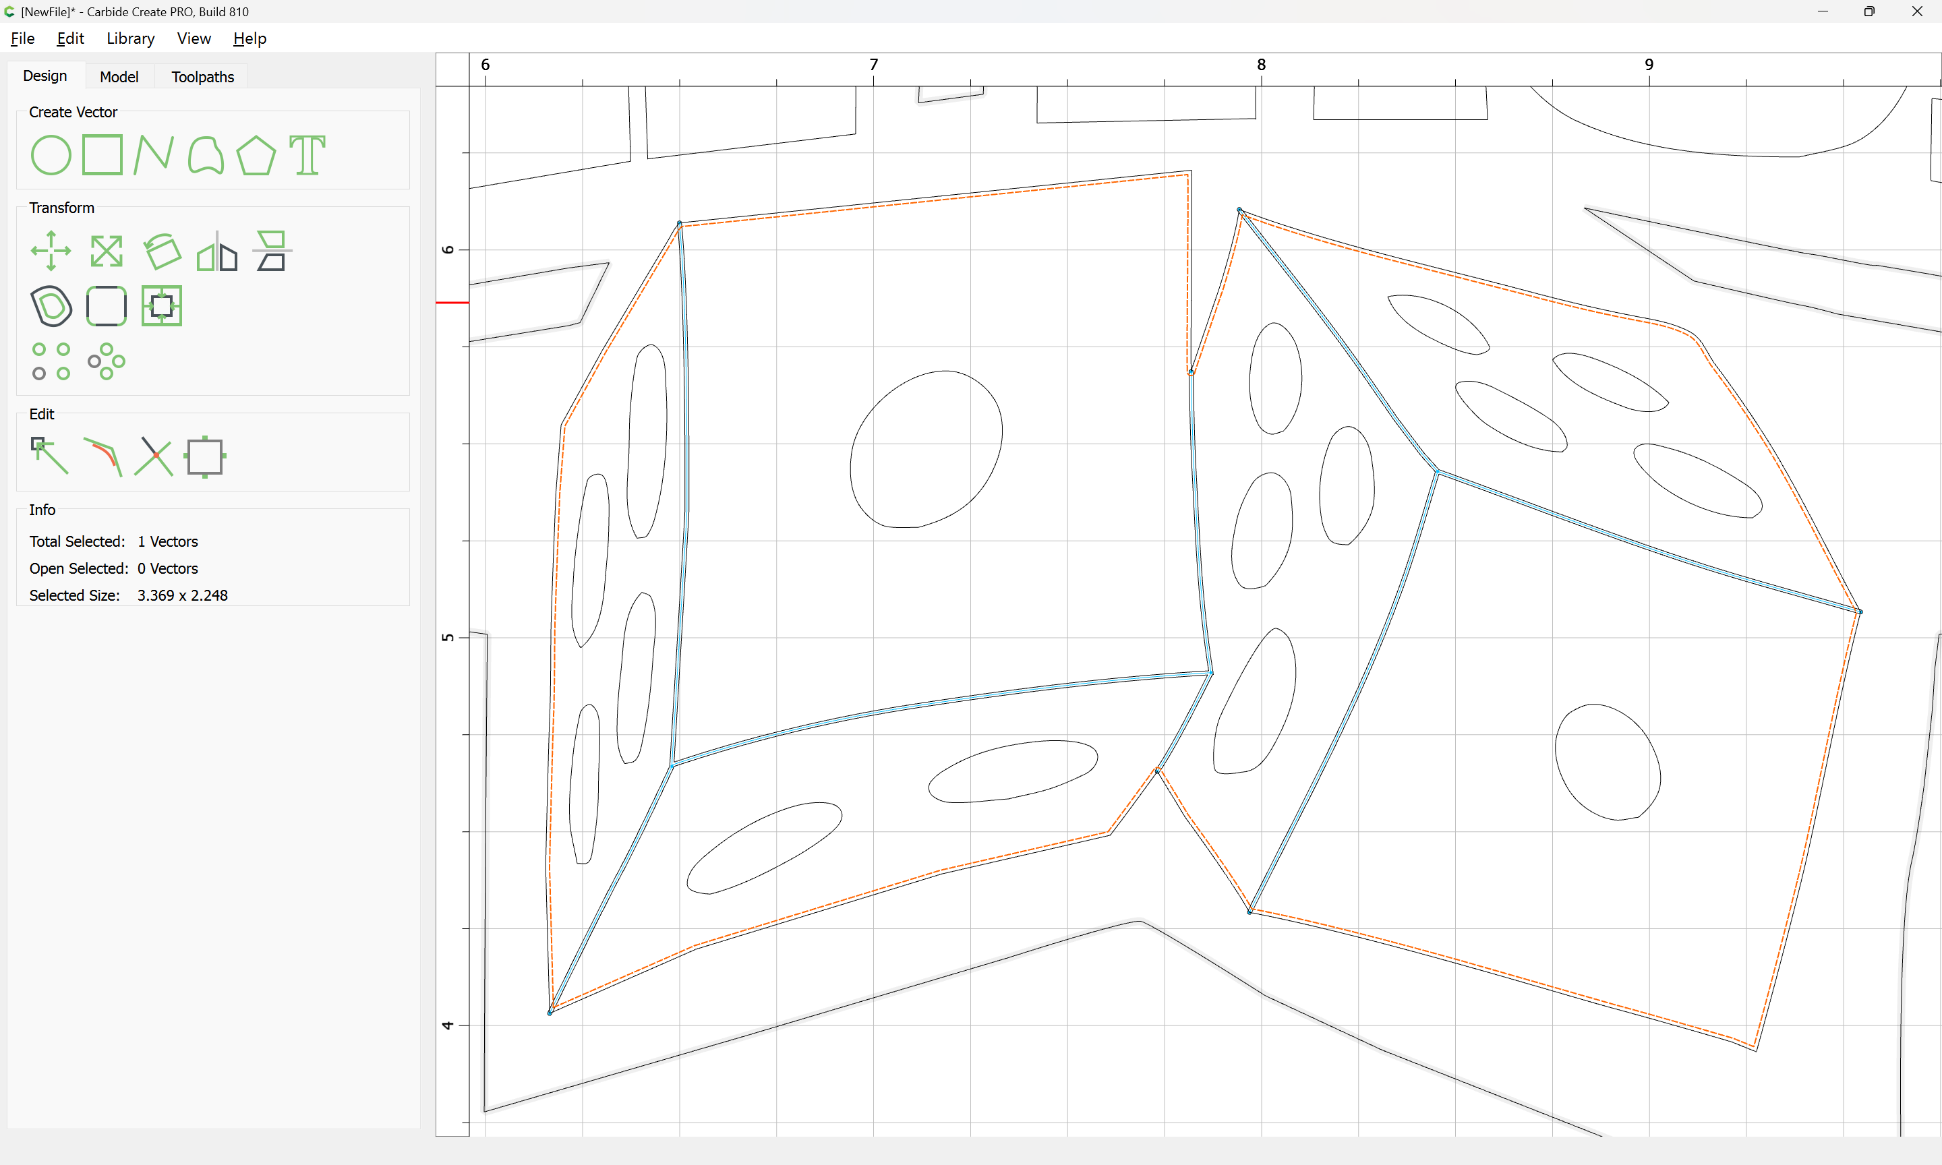
Task: Select the Curve vector tool
Action: pos(206,154)
